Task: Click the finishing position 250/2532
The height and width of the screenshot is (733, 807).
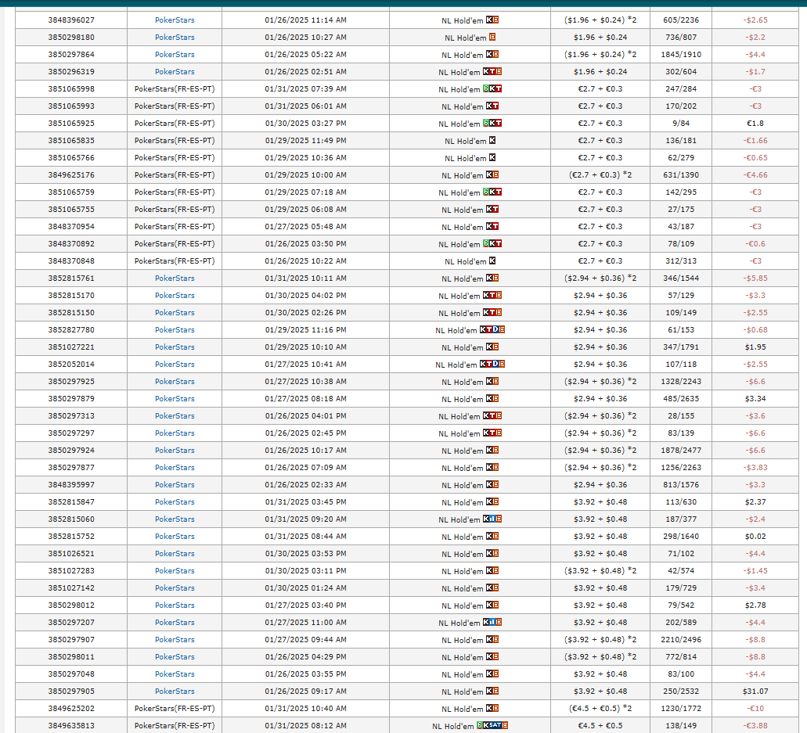Action: click(x=681, y=691)
